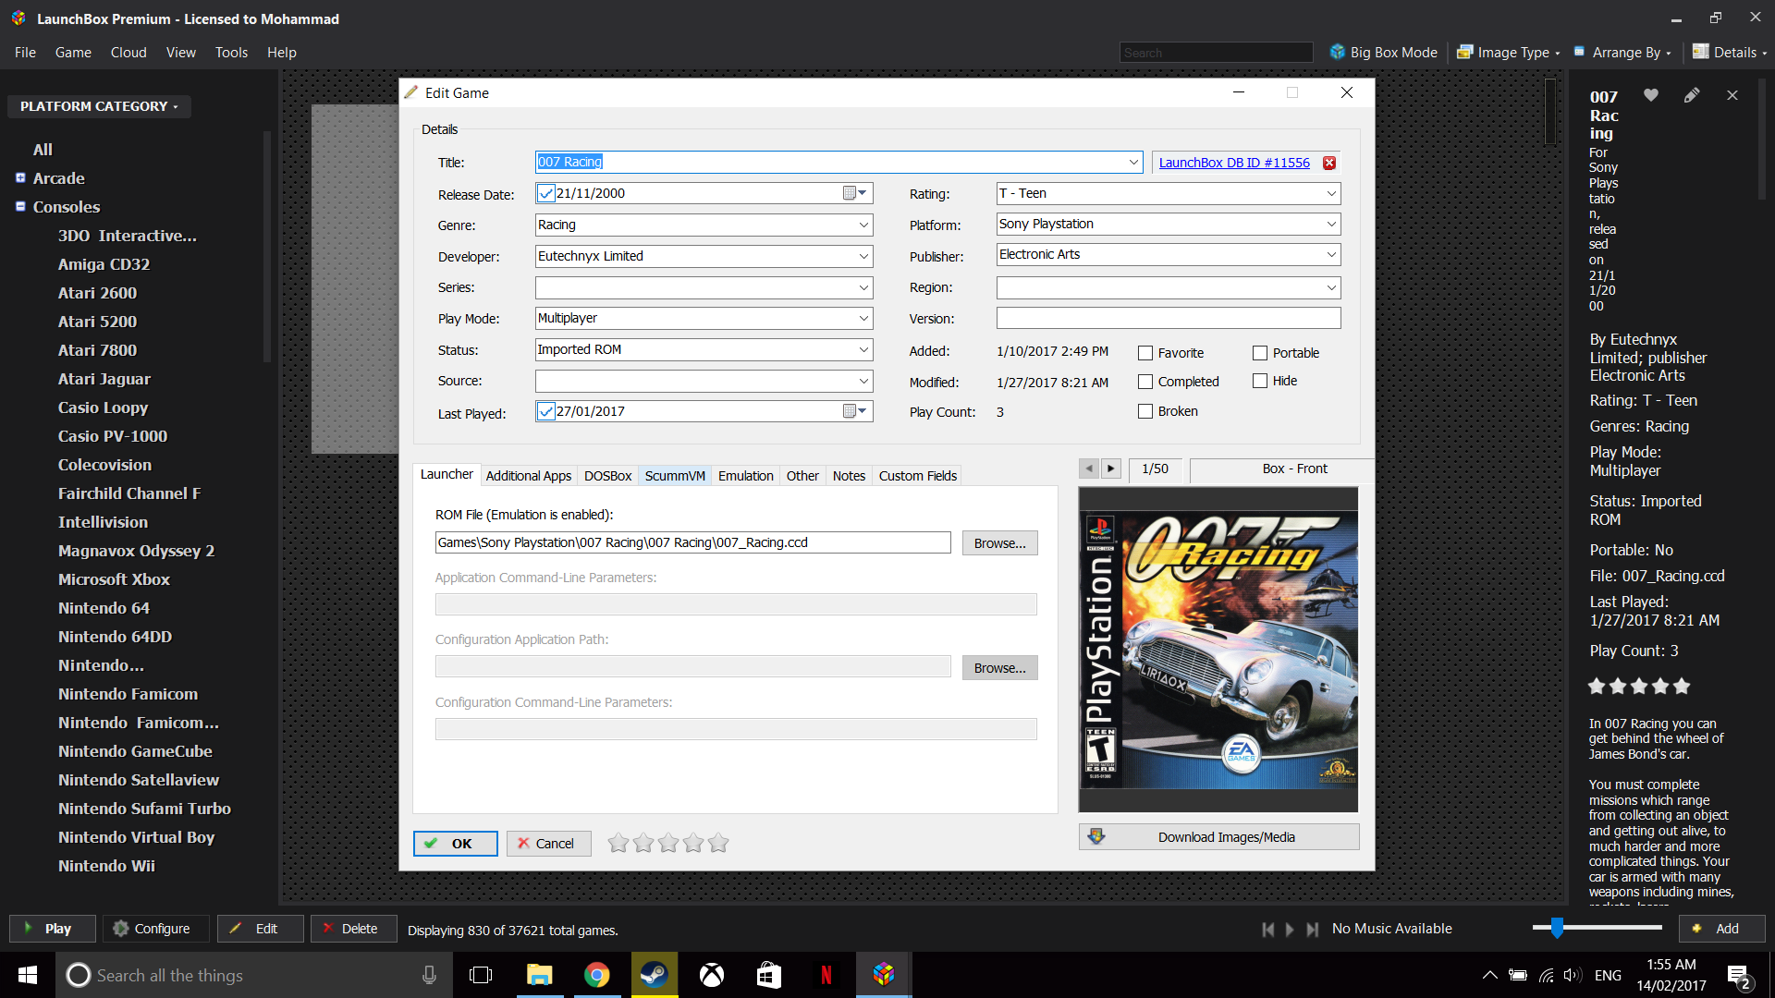The height and width of the screenshot is (998, 1775).
Task: Open the Last Played calendar picker
Action: click(x=855, y=411)
